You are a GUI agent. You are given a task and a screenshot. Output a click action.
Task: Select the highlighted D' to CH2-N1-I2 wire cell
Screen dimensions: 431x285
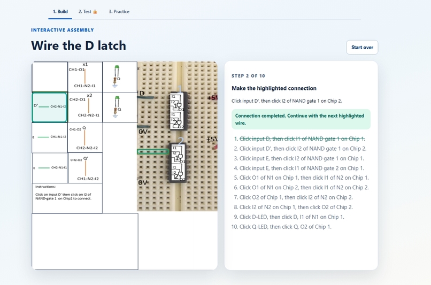[50, 107]
